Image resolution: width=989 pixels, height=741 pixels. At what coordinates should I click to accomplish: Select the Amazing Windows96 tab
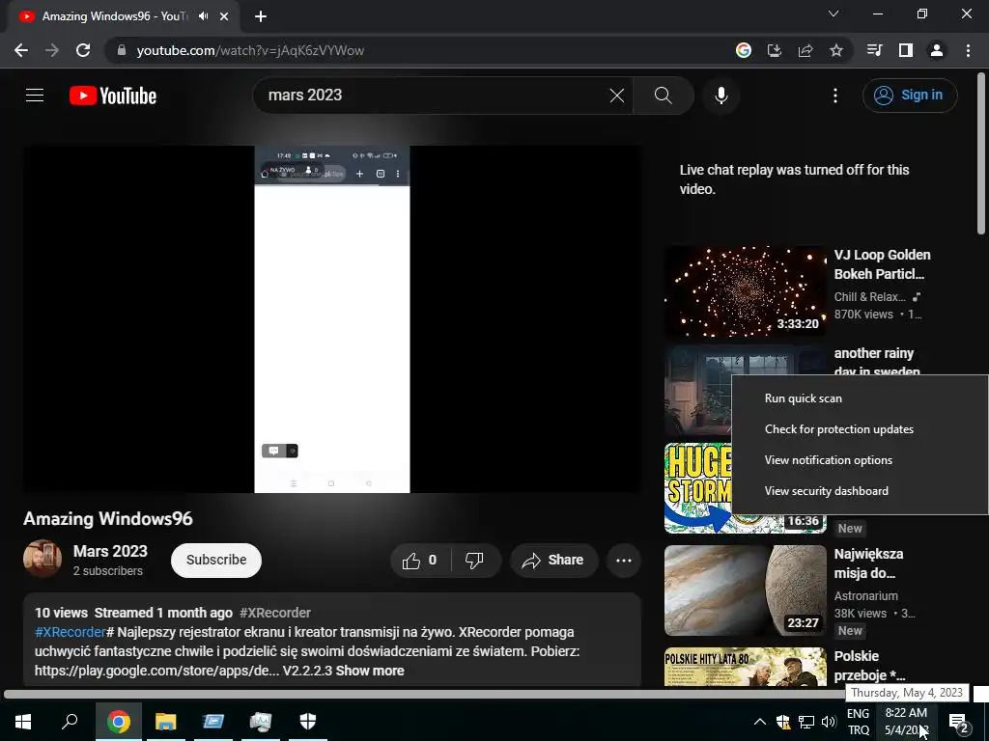pyautogui.click(x=114, y=16)
